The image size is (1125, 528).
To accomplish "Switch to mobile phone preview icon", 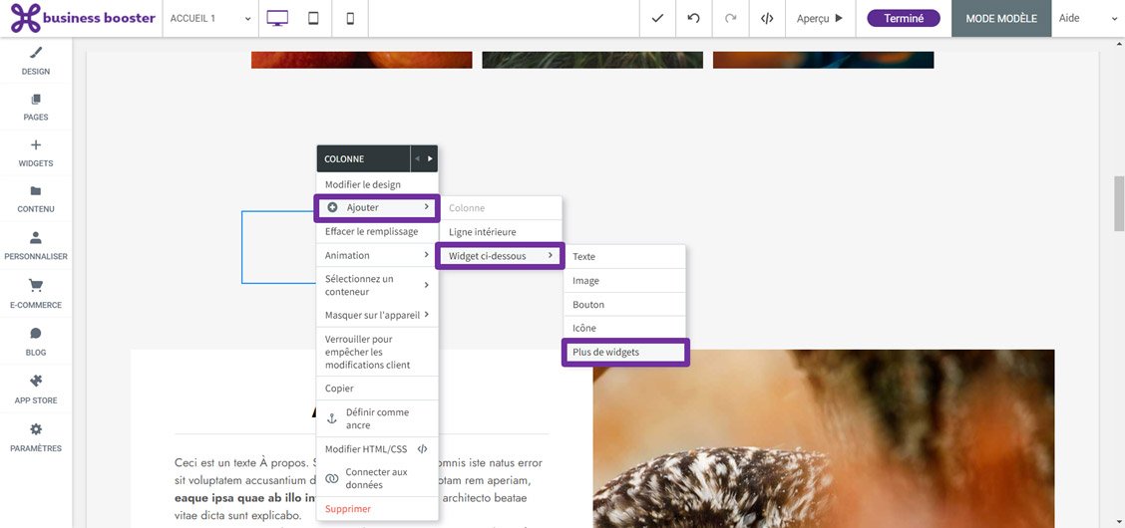I will (350, 18).
